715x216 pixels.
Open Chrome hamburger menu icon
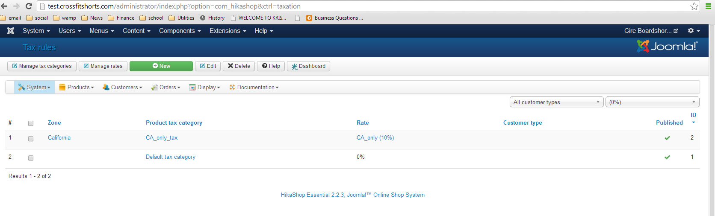pos(708,6)
